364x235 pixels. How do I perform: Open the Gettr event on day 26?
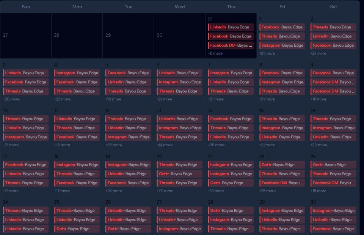click(x=129, y=229)
